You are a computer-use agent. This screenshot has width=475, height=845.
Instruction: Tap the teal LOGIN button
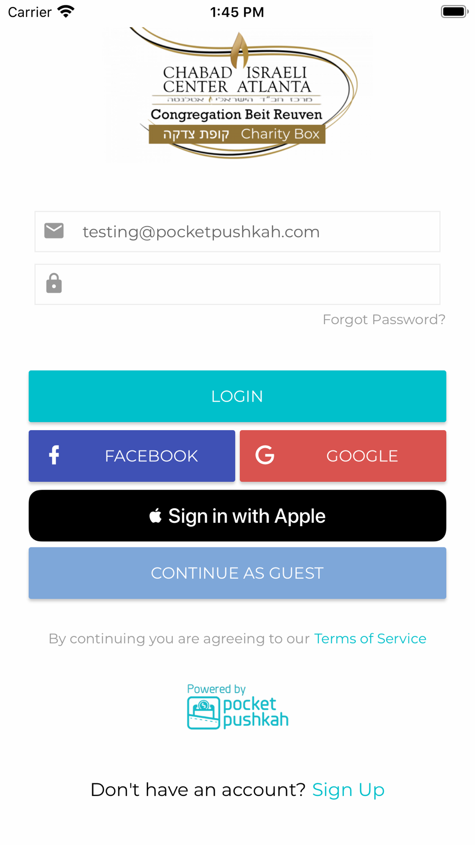[x=237, y=396]
